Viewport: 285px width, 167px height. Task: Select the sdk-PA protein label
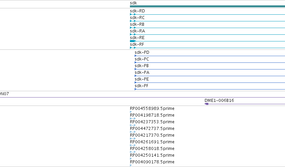click(142, 72)
